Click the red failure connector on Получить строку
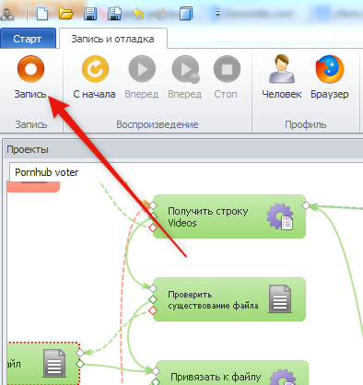 pyautogui.click(x=153, y=227)
